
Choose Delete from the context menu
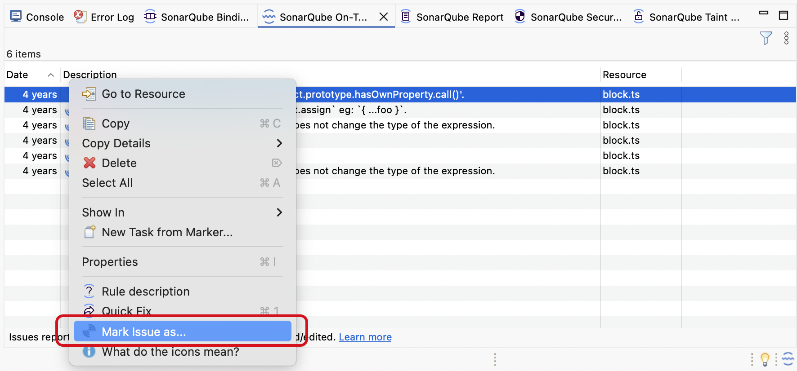click(182, 163)
